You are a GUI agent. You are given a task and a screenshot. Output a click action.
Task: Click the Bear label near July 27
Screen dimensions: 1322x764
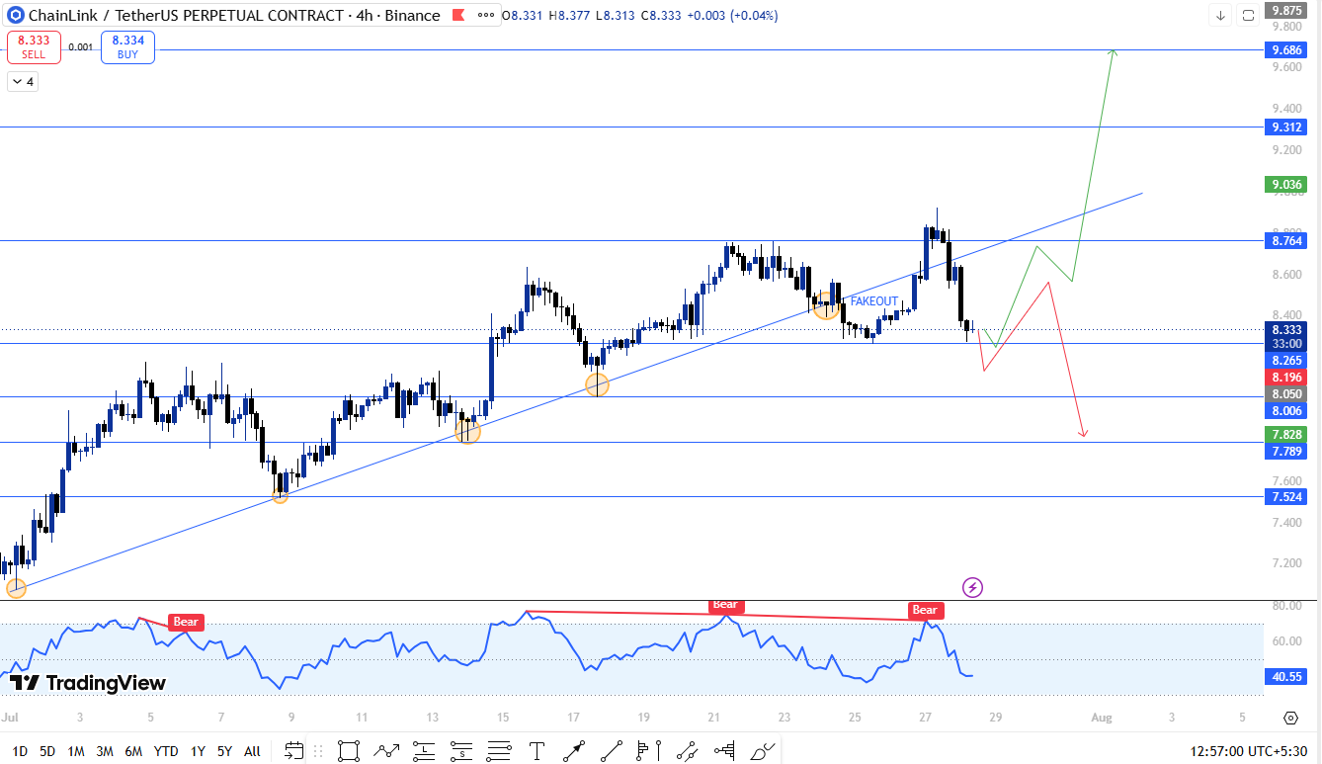pyautogui.click(x=924, y=610)
